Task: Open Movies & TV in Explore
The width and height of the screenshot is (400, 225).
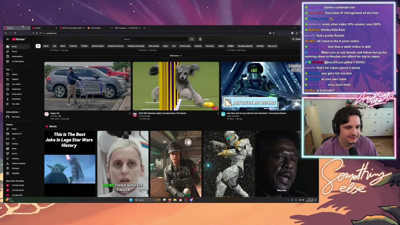Action: point(17,134)
